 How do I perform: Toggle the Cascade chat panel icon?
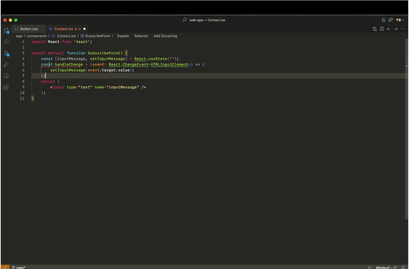click(391, 20)
